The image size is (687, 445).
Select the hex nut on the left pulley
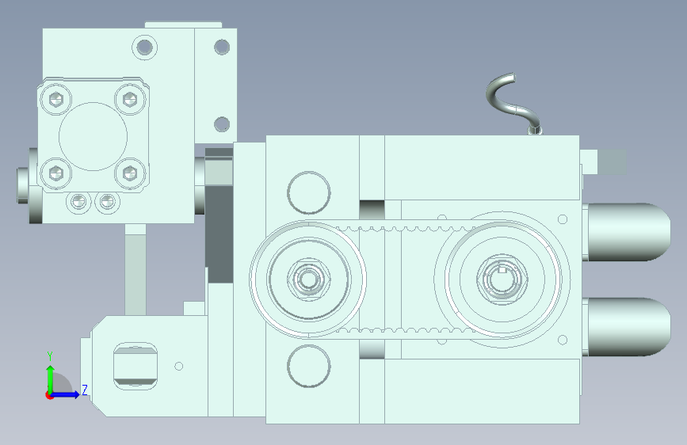[308, 279]
